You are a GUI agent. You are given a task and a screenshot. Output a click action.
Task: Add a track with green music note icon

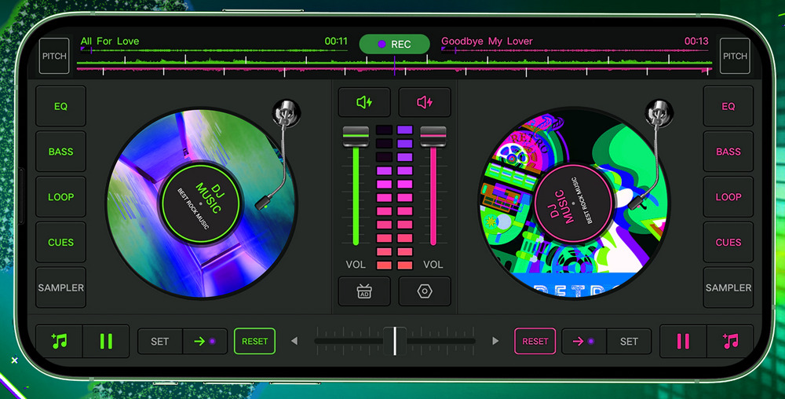(x=59, y=342)
